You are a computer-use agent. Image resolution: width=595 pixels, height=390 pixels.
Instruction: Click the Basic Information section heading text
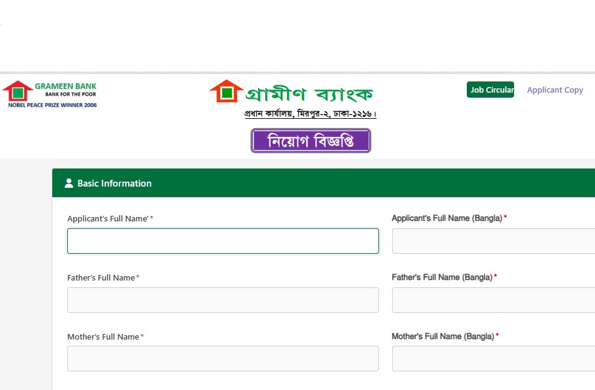click(x=115, y=183)
